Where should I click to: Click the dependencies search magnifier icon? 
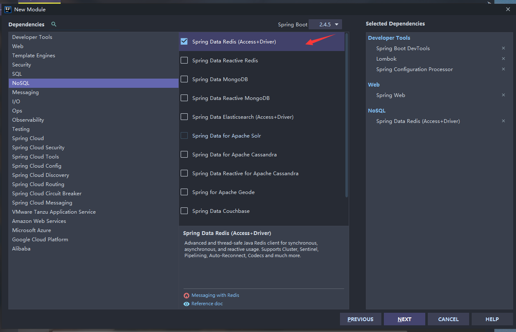point(54,24)
